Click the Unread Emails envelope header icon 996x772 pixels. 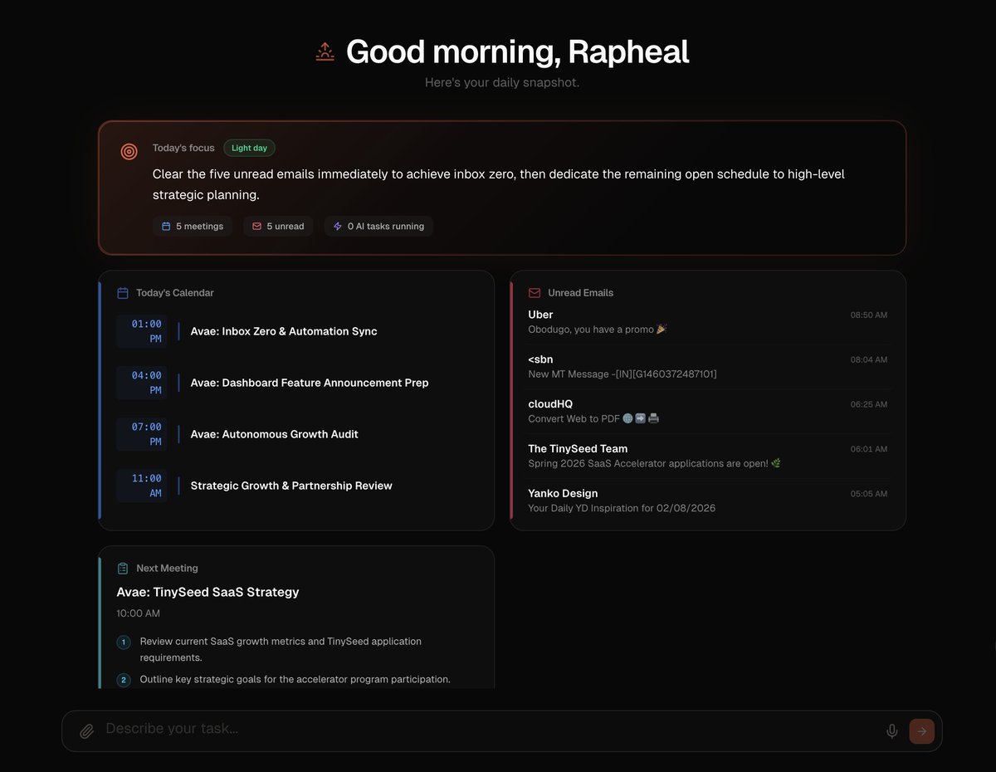click(535, 293)
